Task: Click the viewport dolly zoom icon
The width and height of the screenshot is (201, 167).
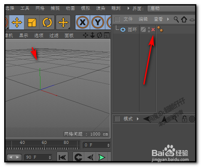Action: (92, 35)
